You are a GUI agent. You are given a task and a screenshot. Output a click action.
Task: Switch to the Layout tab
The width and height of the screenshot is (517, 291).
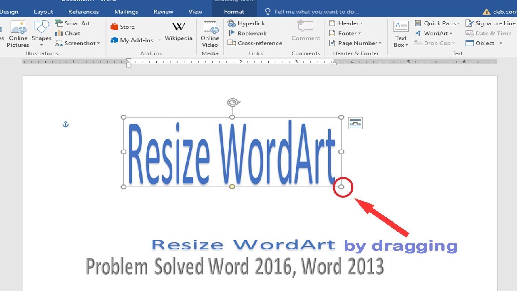(43, 12)
